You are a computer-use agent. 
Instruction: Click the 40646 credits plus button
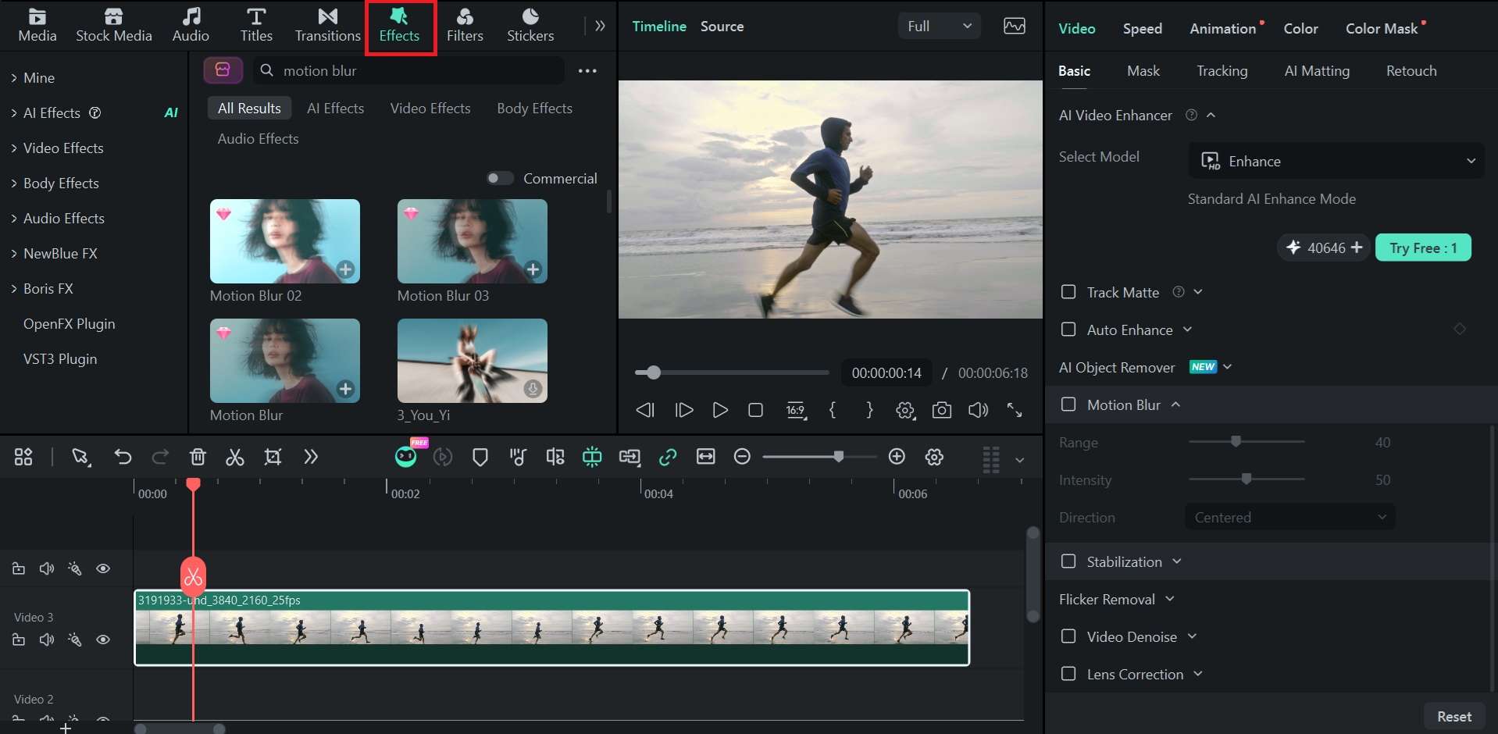click(x=1357, y=248)
